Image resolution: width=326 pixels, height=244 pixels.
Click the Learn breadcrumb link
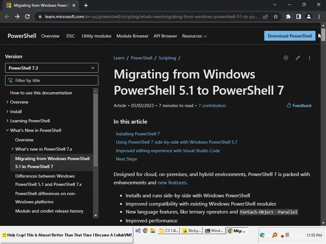(119, 58)
